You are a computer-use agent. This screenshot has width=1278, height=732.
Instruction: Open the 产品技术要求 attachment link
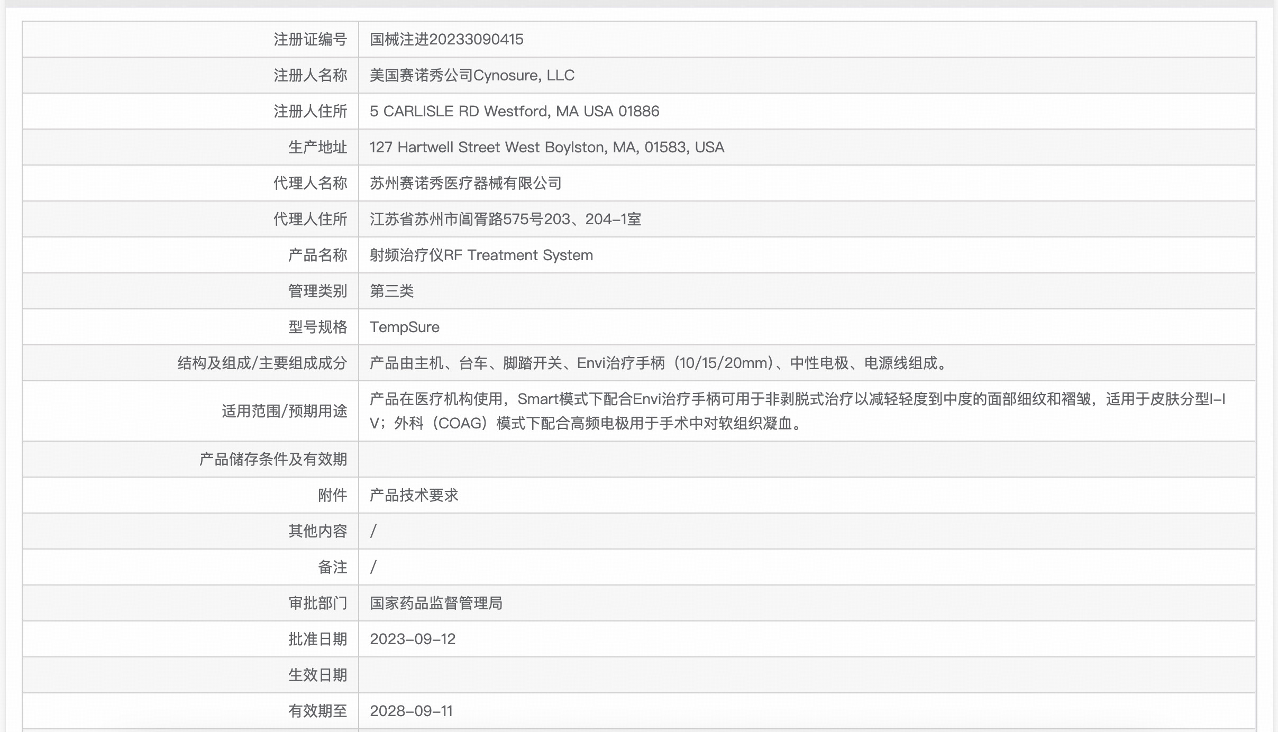point(414,496)
